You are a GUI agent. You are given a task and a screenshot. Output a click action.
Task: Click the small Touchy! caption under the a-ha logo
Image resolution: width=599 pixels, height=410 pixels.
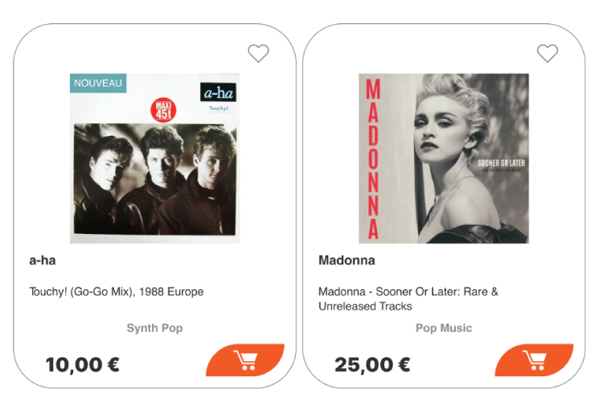(219, 109)
